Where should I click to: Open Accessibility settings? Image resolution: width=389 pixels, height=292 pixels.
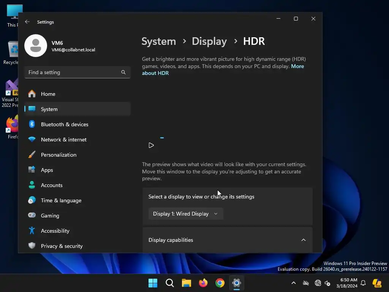click(x=77, y=231)
